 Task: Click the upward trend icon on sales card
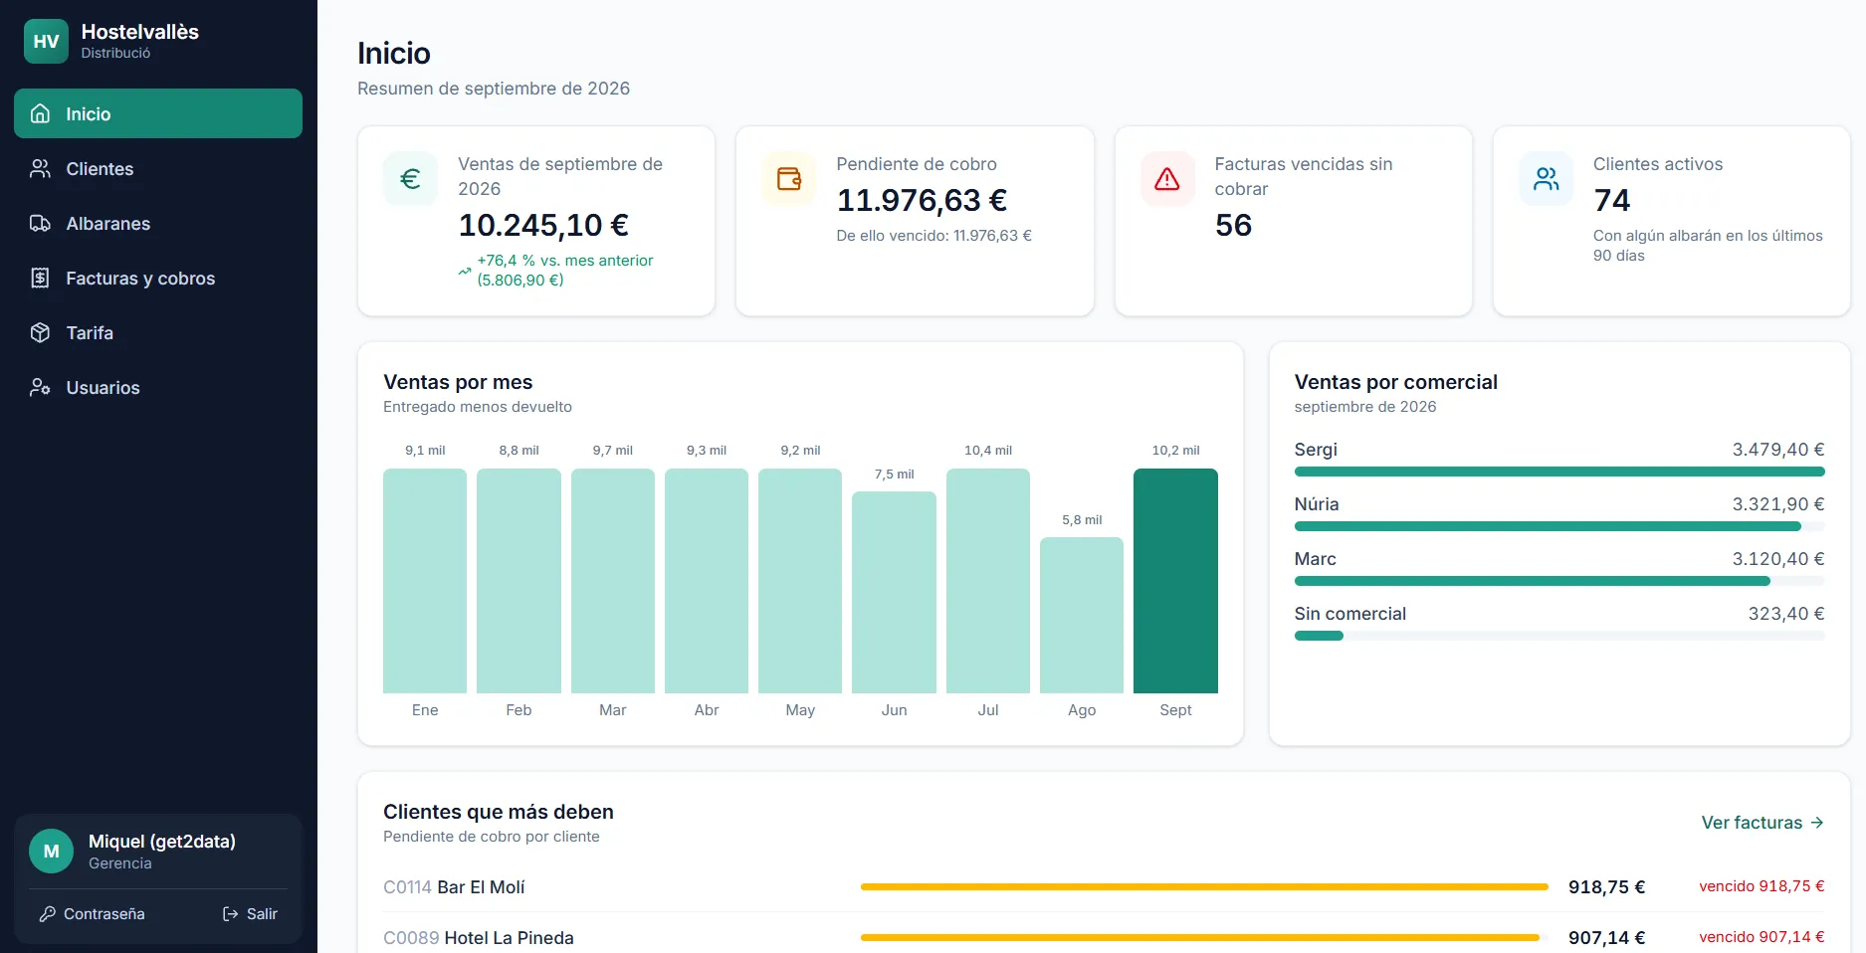(465, 271)
